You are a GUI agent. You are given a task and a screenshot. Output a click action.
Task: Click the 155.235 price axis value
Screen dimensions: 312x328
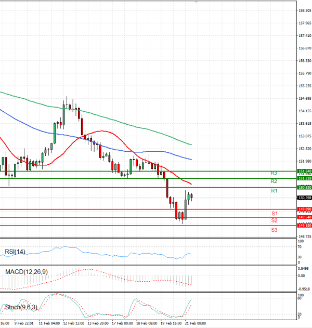click(305, 86)
